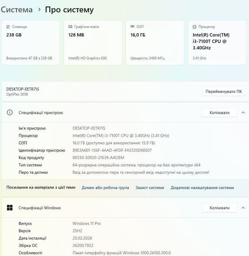Open the Сховище 238 GB card
Viewport: 249px width, 256px height.
[x=30, y=43]
